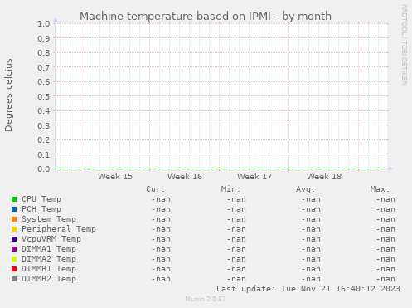Click the yellow Peripheral Temp color swatch
Image resolution: width=412 pixels, height=308 pixels.
click(x=14, y=229)
